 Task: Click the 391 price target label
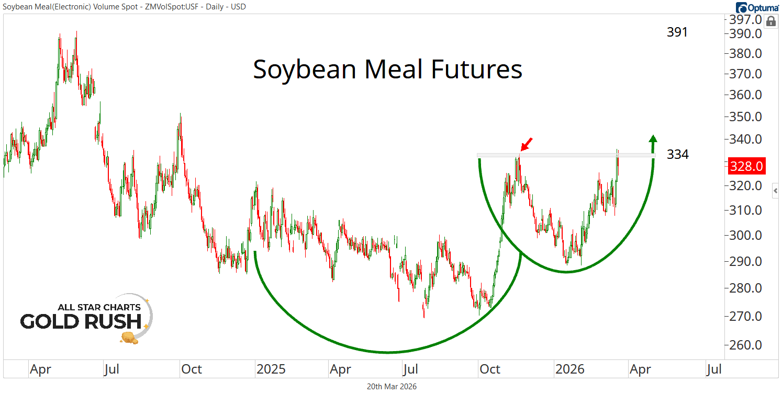click(x=677, y=32)
